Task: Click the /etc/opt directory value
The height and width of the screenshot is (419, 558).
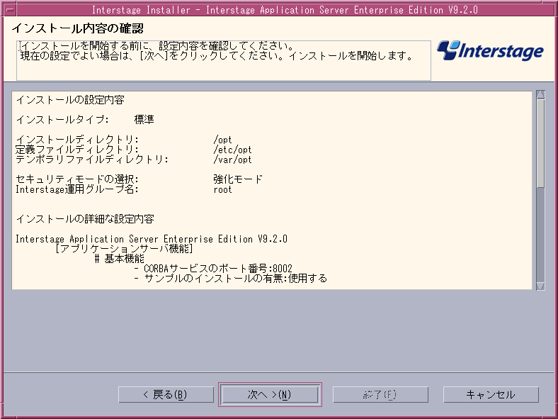Action: [232, 150]
